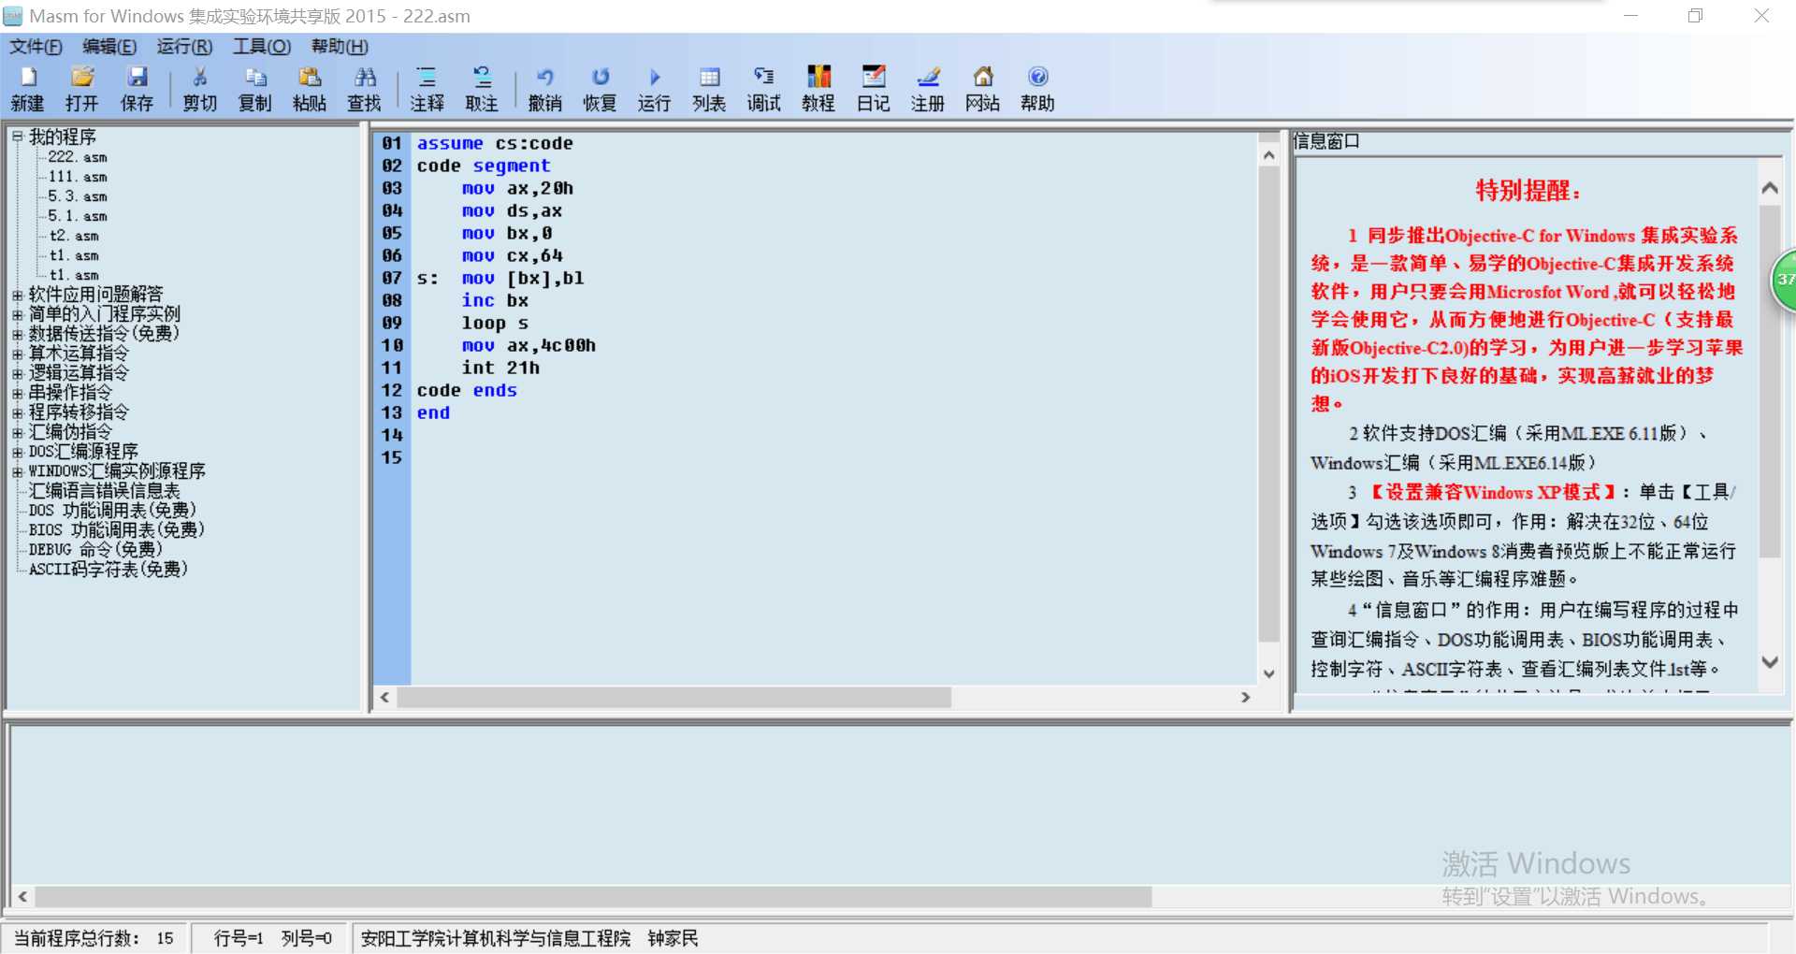Screen dimensions: 1796x954
Task: Expand the 简单的入门程序实例 tree node
Action: click(17, 314)
